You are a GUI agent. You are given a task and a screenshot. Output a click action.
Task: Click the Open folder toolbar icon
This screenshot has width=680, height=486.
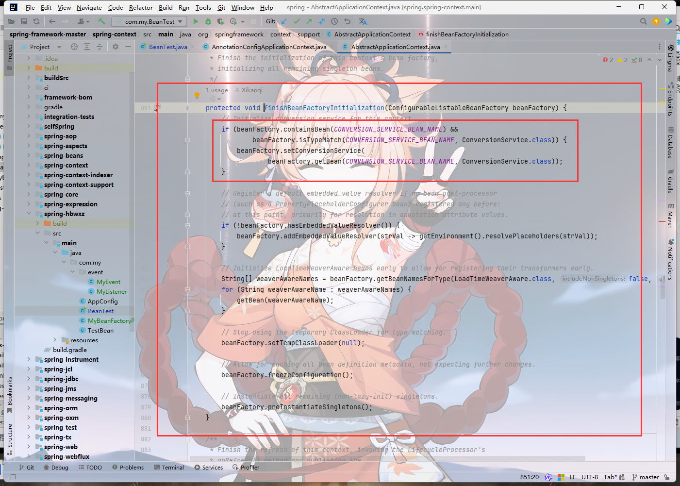(11, 21)
